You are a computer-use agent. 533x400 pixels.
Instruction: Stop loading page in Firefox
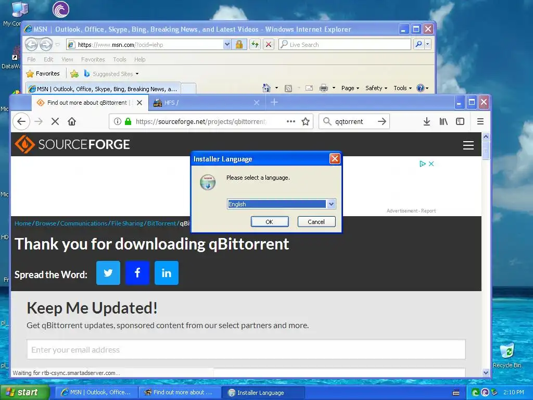55,121
